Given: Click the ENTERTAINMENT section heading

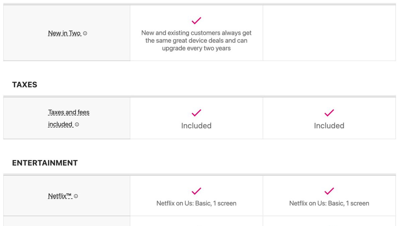Looking at the screenshot, I should pyautogui.click(x=45, y=163).
